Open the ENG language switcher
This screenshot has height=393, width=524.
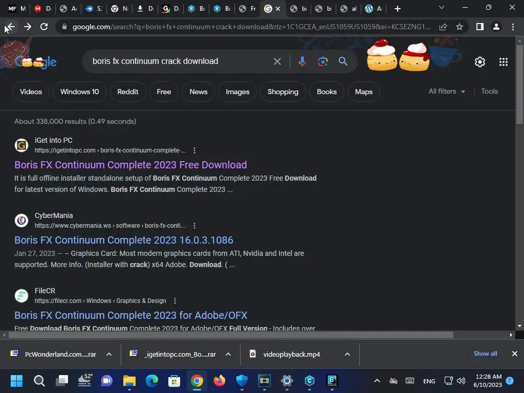pos(429,381)
